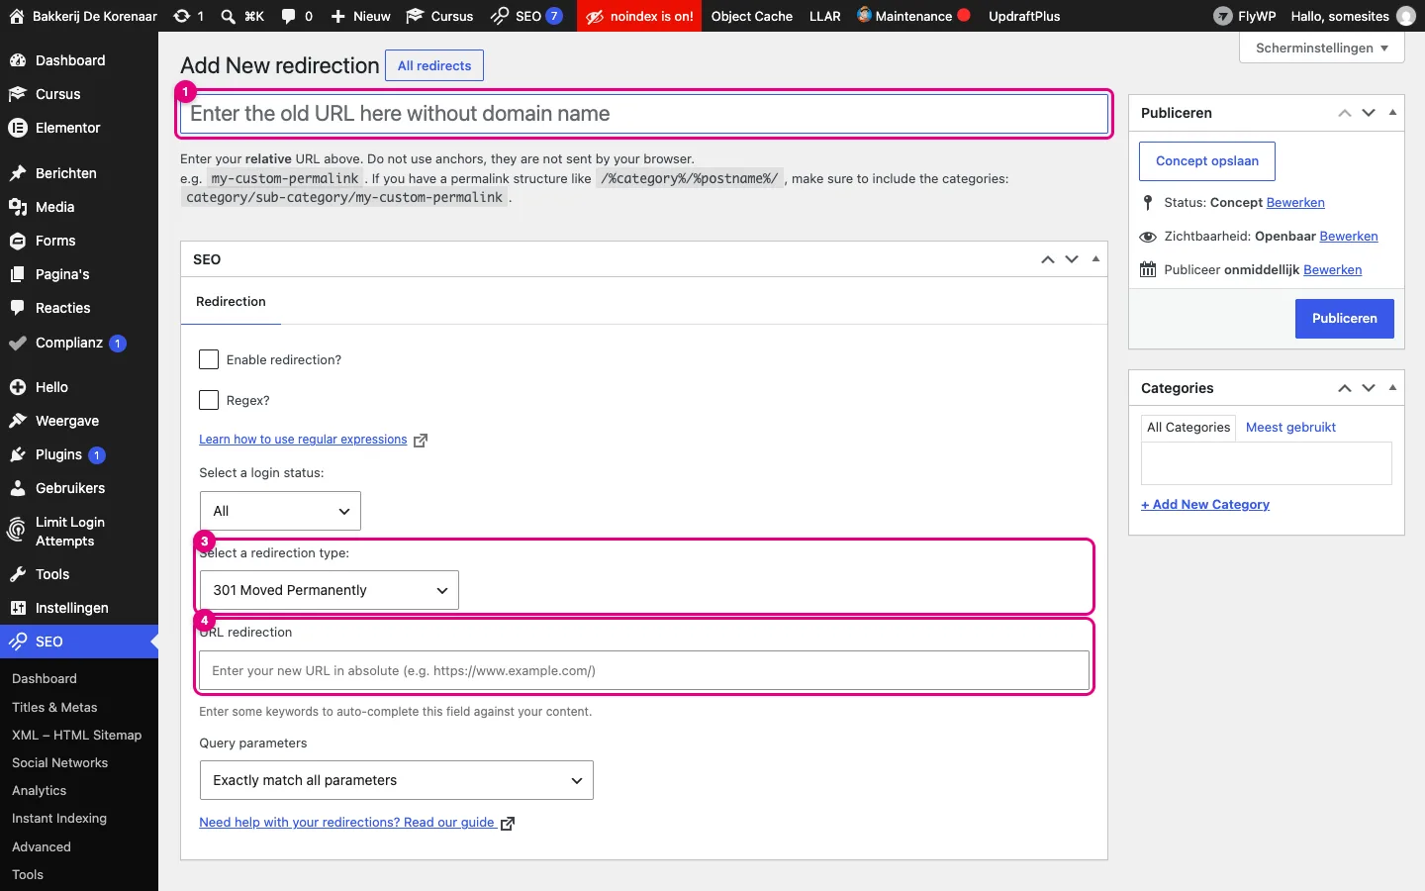Focus the old URL title input field
This screenshot has height=891, width=1425.
(x=644, y=114)
